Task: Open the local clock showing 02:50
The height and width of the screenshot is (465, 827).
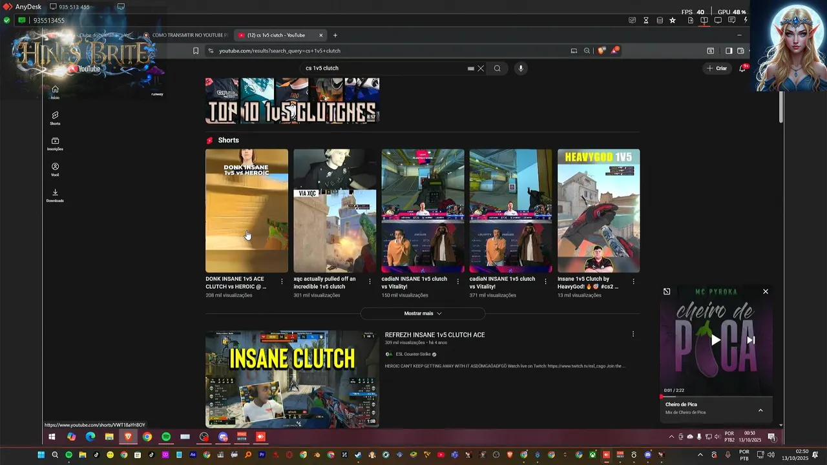Action: [x=795, y=455]
